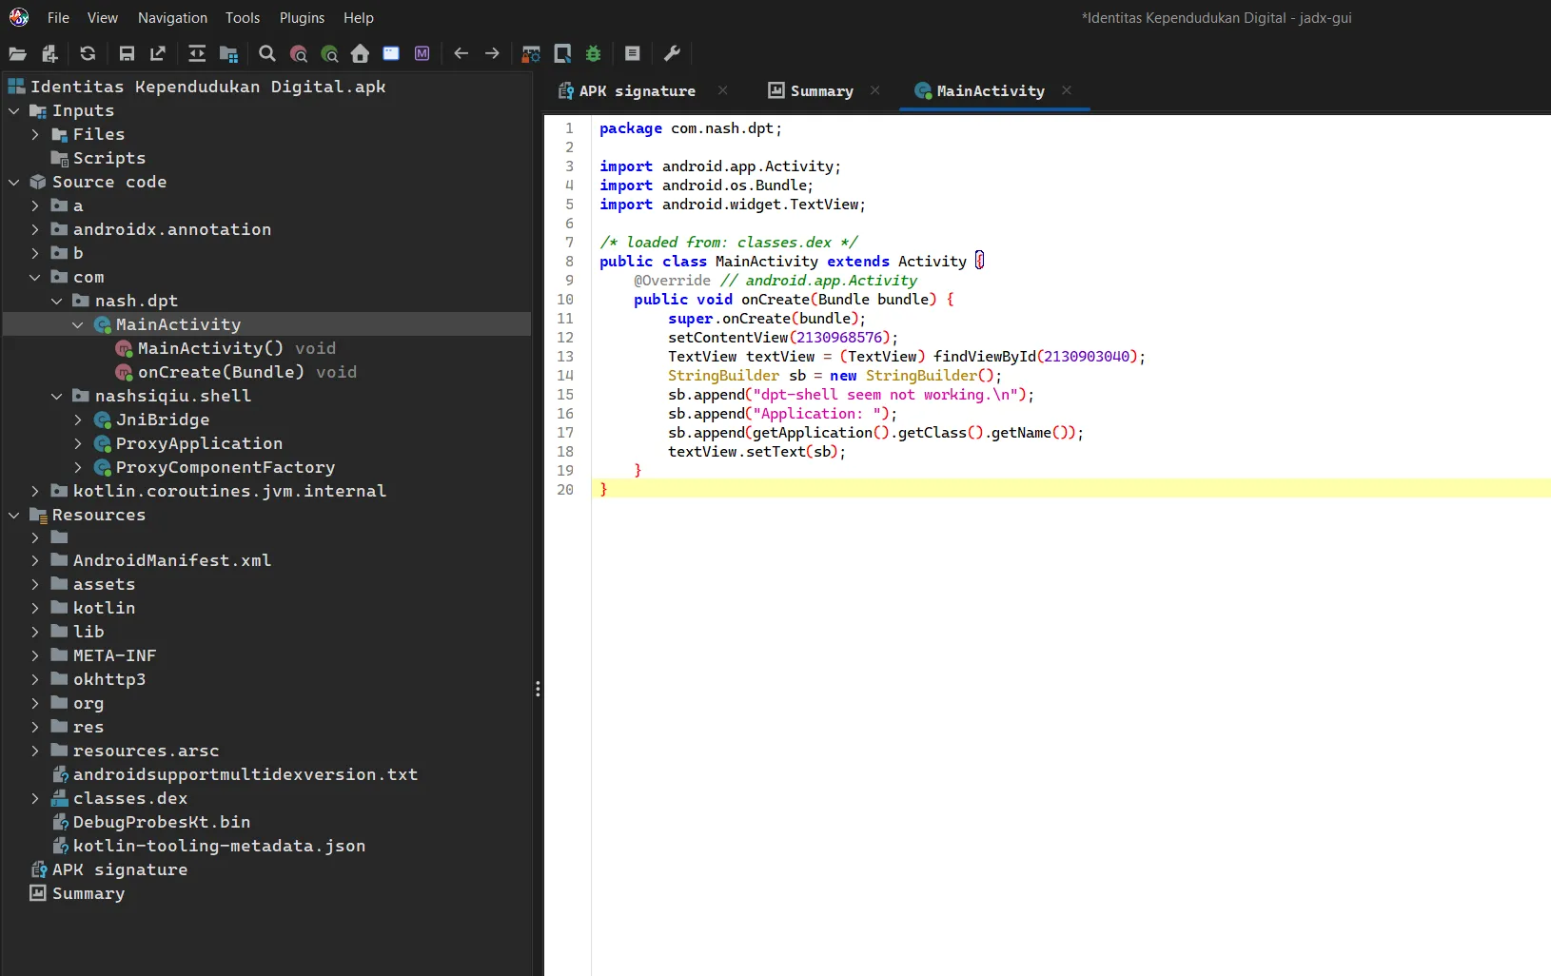Click the Save project floppy icon
The width and height of the screenshot is (1551, 976).
(x=127, y=54)
